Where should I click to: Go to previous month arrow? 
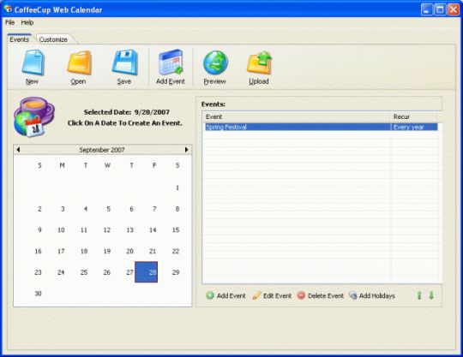point(18,150)
